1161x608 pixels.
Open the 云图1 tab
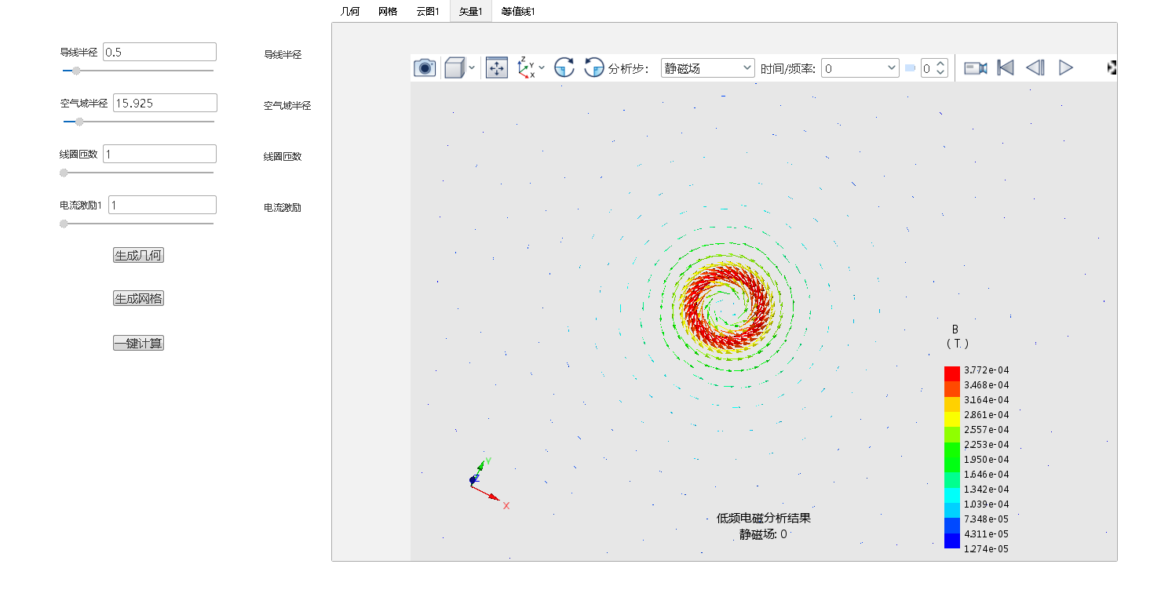coord(428,11)
